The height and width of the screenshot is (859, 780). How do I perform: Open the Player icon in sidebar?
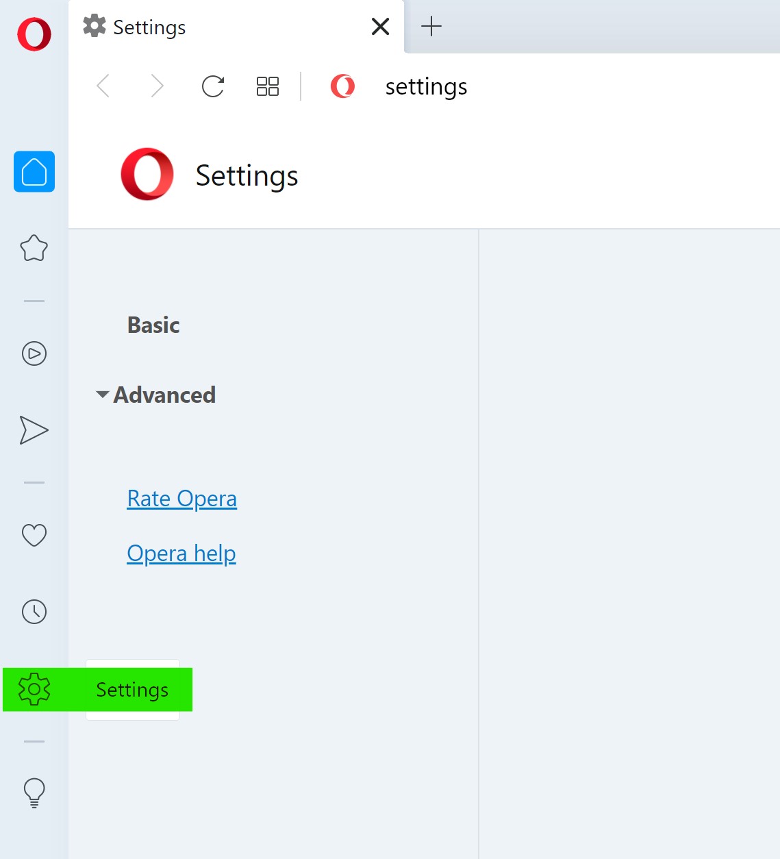click(x=34, y=353)
